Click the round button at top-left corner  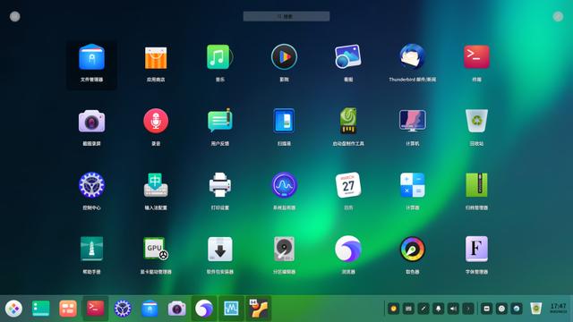[x=15, y=16]
